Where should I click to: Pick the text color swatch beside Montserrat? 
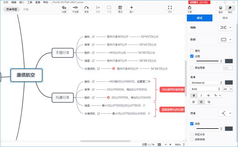(229, 82)
